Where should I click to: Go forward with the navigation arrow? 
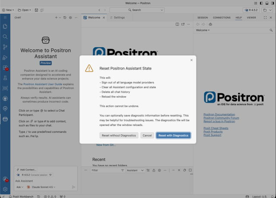click(x=105, y=10)
